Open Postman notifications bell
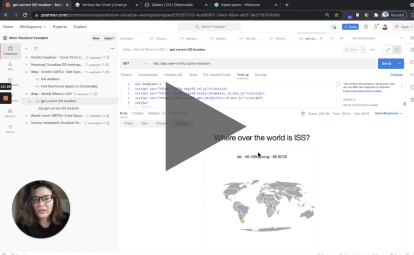414x255 pixels. 375,27
